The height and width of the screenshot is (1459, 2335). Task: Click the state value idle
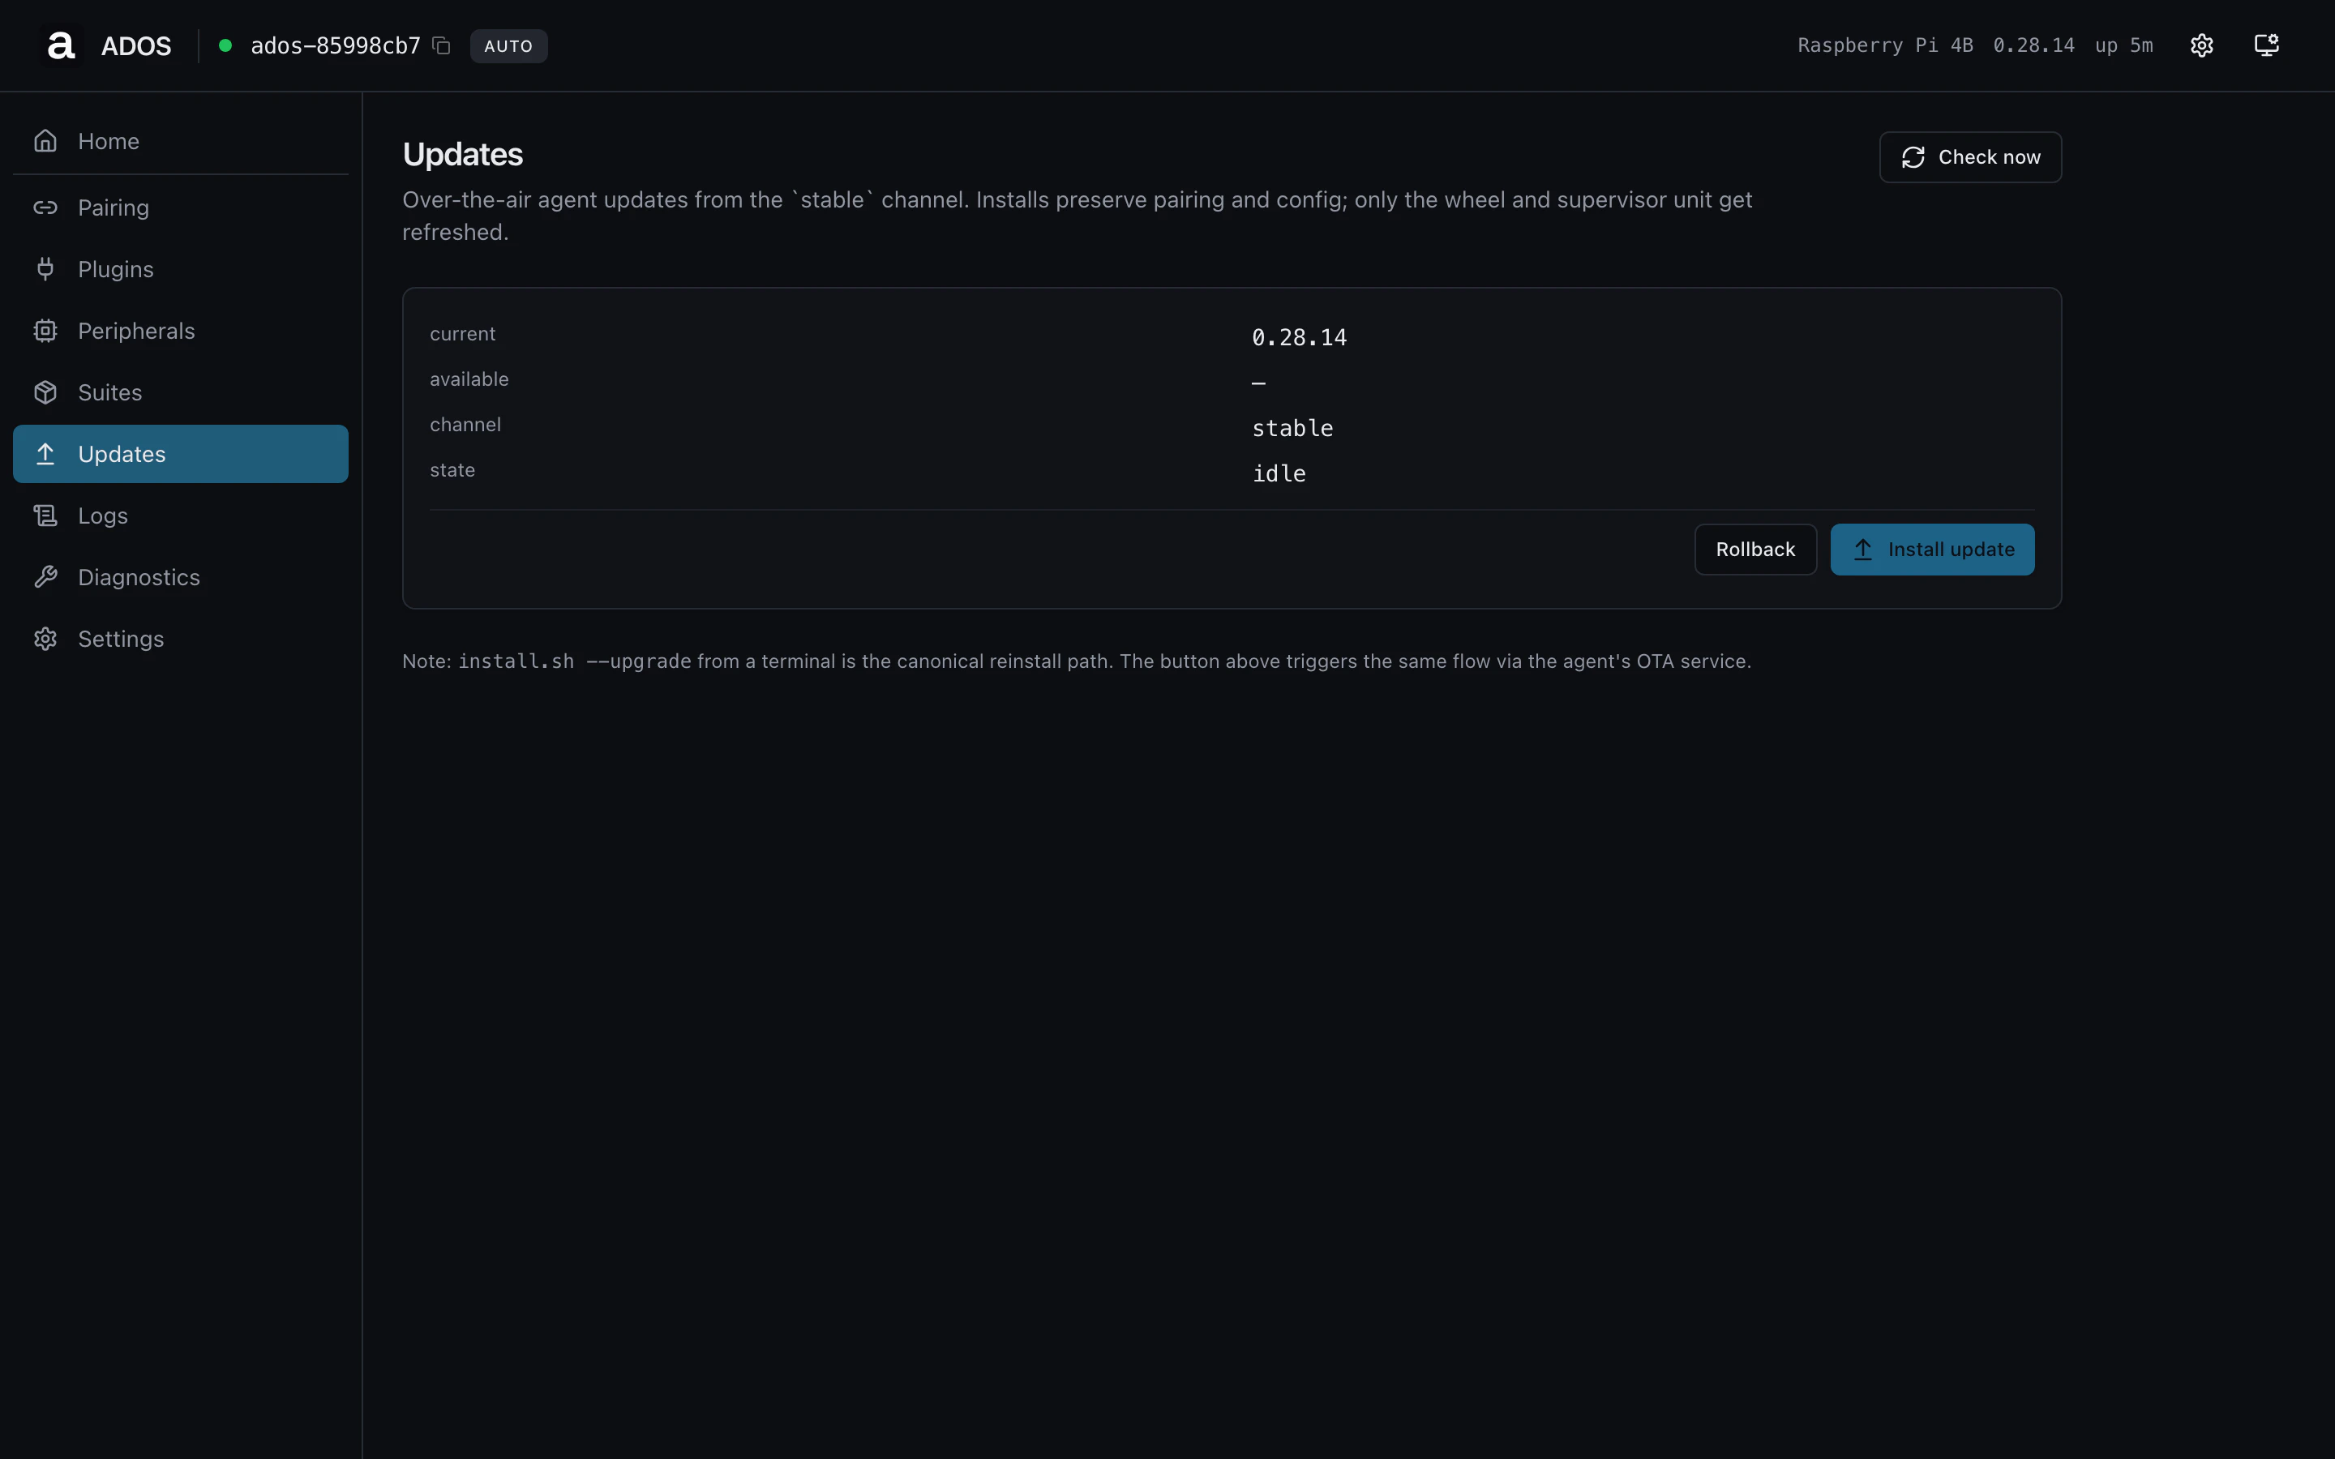coord(1279,473)
